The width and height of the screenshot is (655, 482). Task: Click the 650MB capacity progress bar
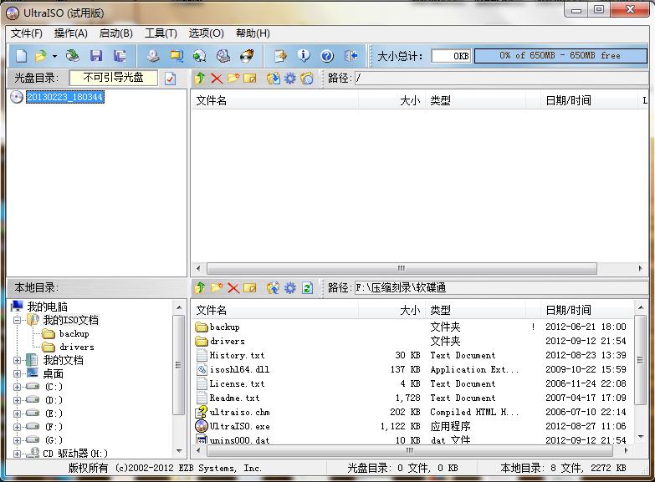pyautogui.click(x=560, y=56)
